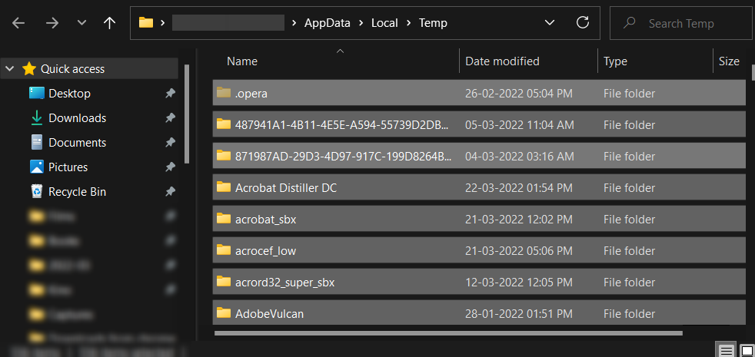Expand address bar history dropdown
Image resolution: width=755 pixels, height=357 pixels.
[550, 23]
